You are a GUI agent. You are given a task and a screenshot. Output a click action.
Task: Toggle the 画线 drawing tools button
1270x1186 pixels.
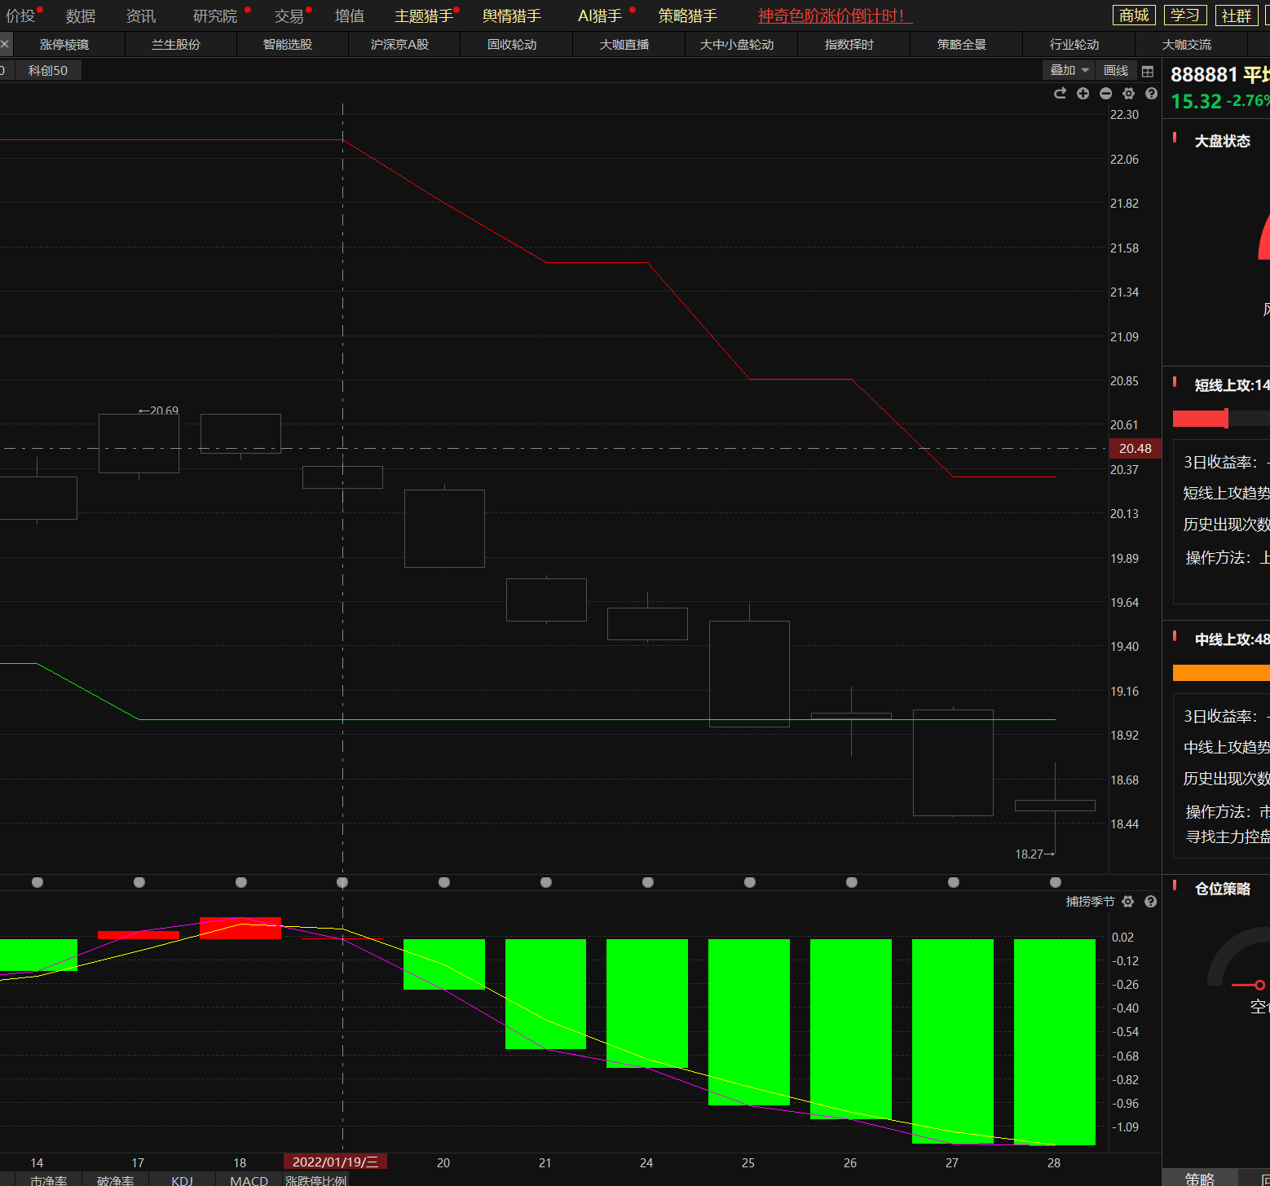1116,71
